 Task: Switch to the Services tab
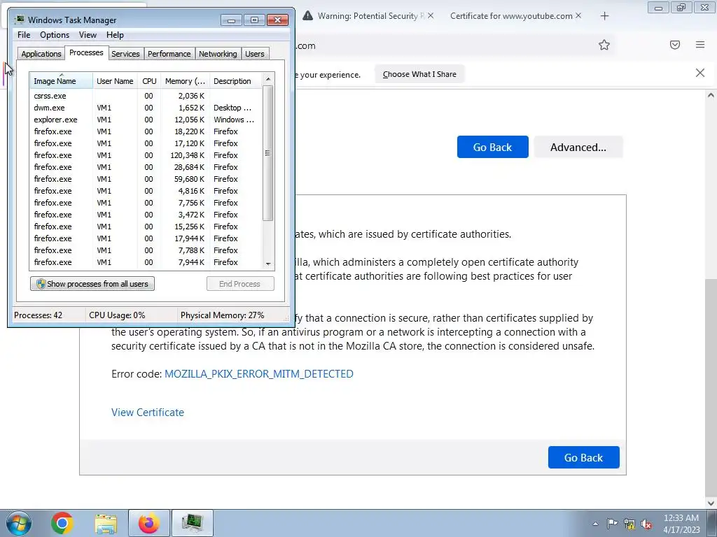[x=125, y=54]
